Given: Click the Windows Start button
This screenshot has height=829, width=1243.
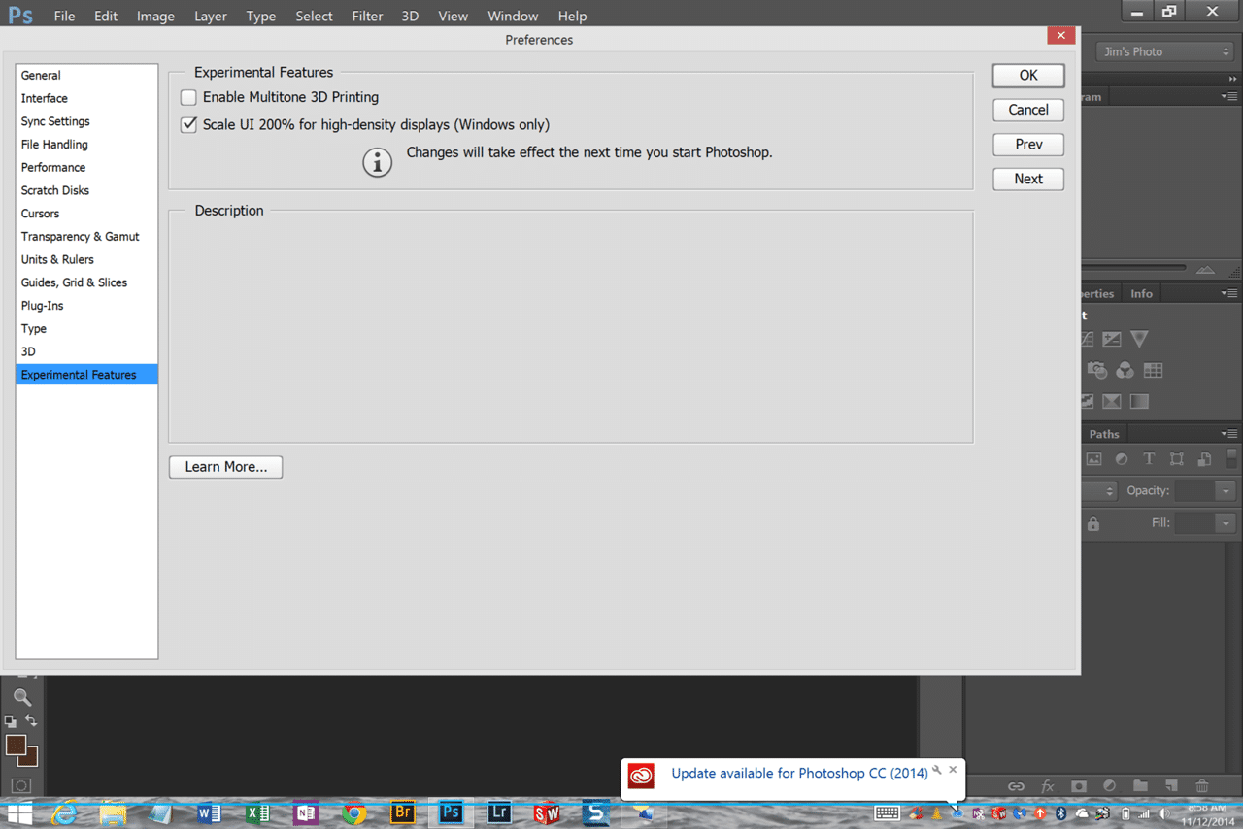Looking at the screenshot, I should (x=19, y=812).
